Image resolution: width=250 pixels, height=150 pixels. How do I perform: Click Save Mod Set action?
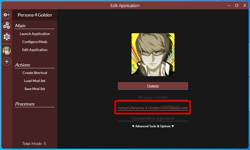point(35,89)
